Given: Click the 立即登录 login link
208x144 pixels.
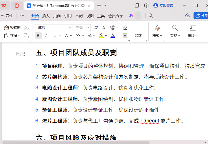Looking at the screenshot, I should click(166, 5).
